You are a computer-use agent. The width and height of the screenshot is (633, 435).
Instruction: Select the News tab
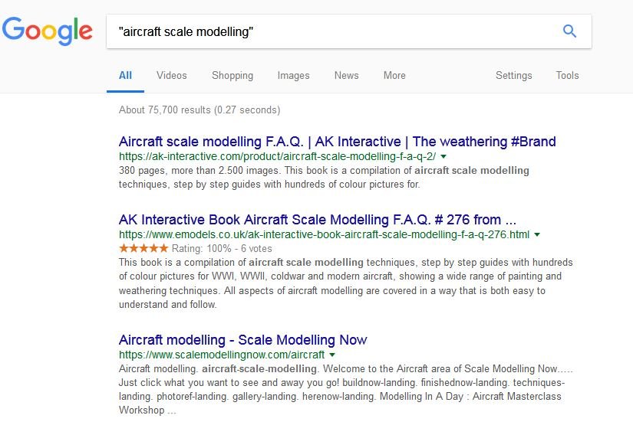[346, 75]
